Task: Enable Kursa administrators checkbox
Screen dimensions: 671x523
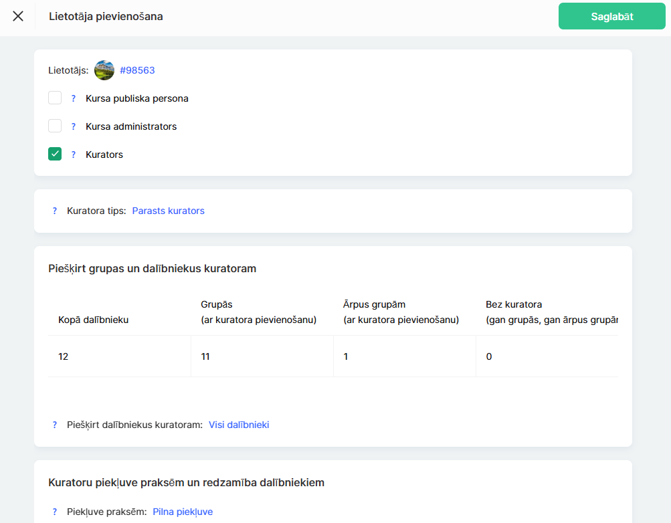Action: pyautogui.click(x=55, y=126)
